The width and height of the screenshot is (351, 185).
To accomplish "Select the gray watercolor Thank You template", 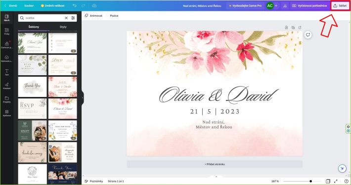I will coord(33,87).
